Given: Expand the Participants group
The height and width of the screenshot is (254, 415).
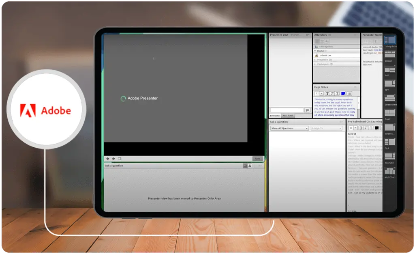Looking at the screenshot, I should 315,64.
